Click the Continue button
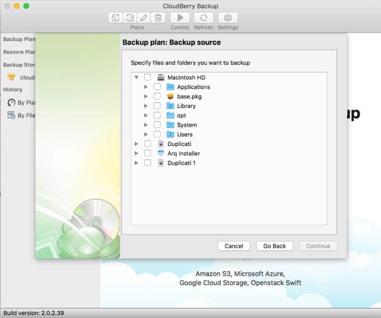Image resolution: width=381 pixels, height=318 pixels. (318, 246)
